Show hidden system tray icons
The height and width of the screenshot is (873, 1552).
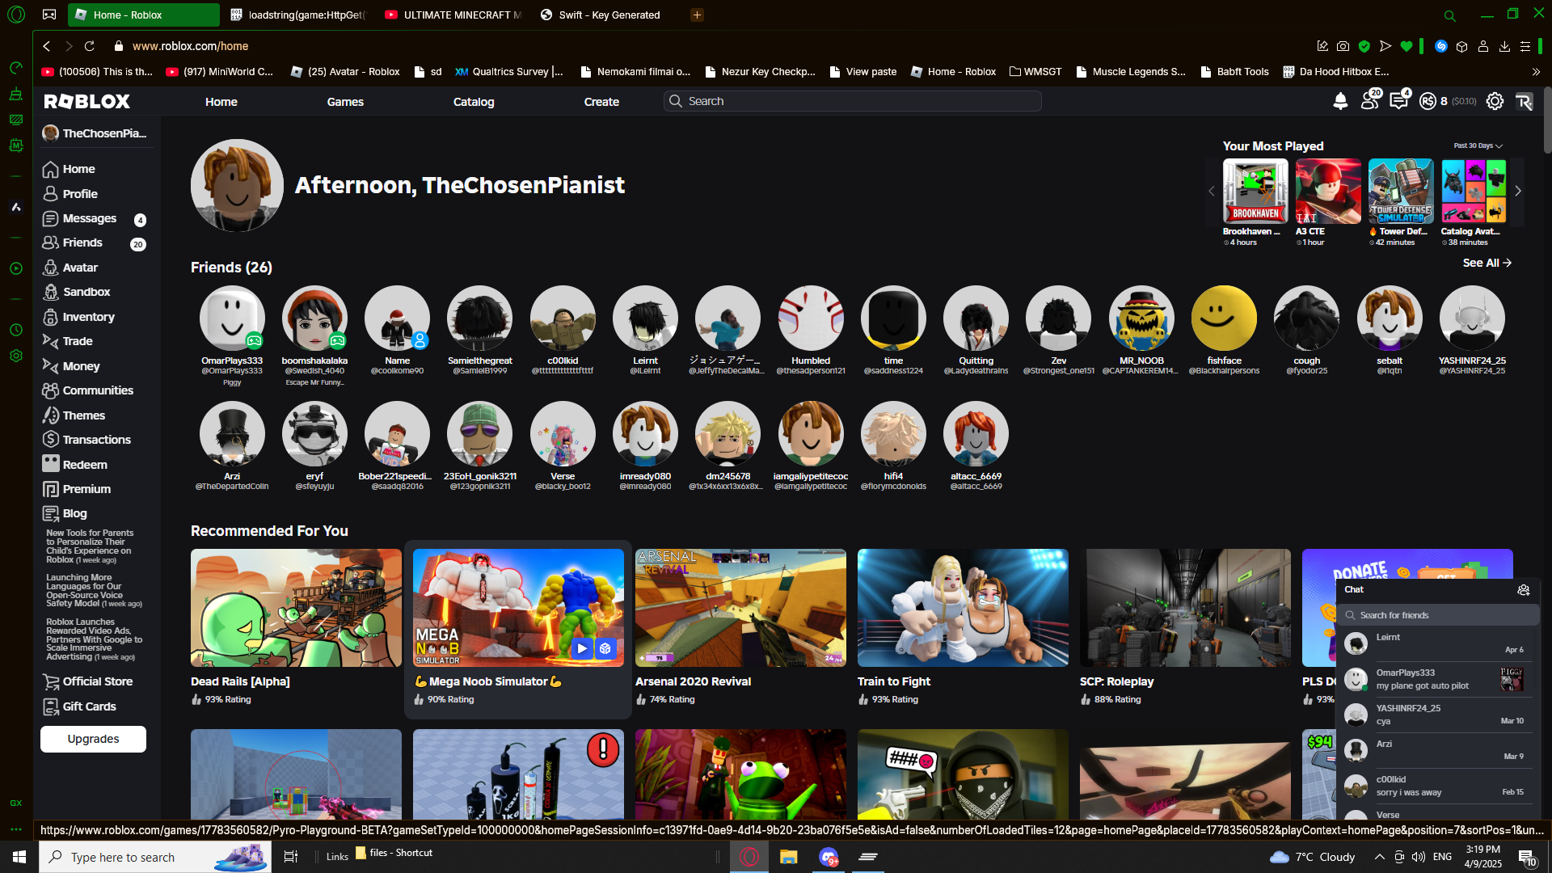coord(1379,857)
